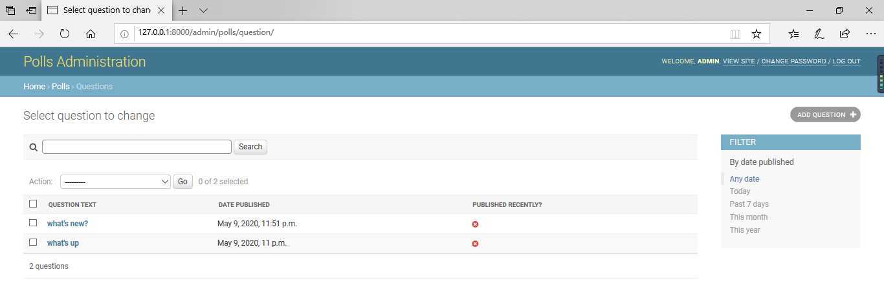Close the 'Select question to change' tab
884x289 pixels.
[x=161, y=10]
